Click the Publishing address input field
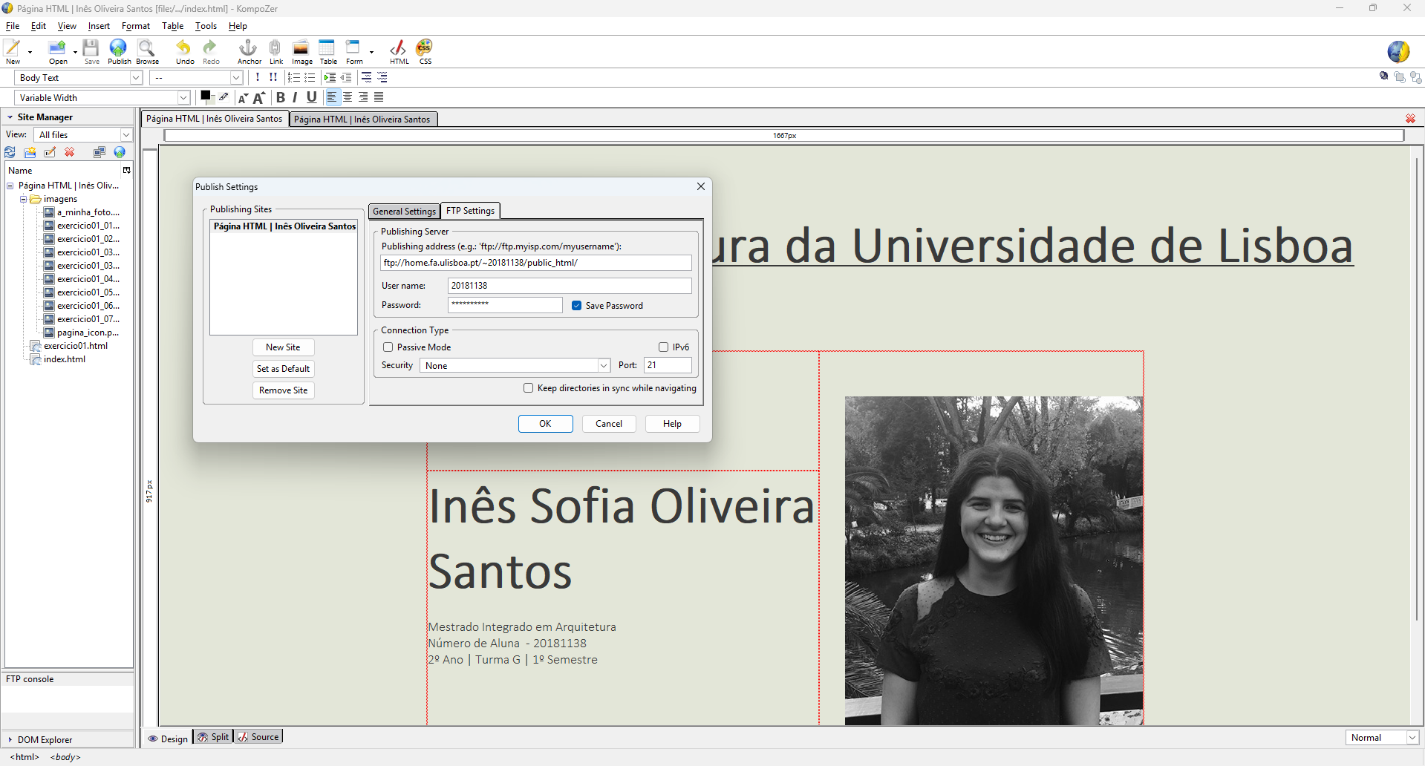 (535, 263)
